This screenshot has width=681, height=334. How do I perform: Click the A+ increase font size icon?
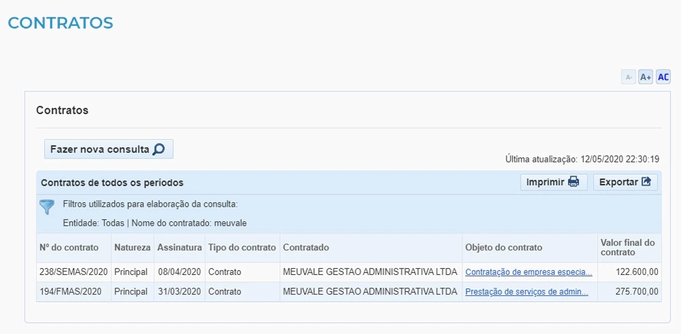tap(646, 78)
